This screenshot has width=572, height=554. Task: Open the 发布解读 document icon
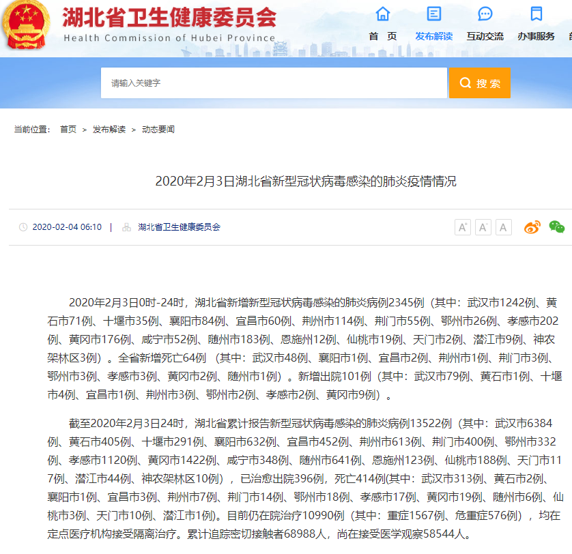click(x=433, y=14)
